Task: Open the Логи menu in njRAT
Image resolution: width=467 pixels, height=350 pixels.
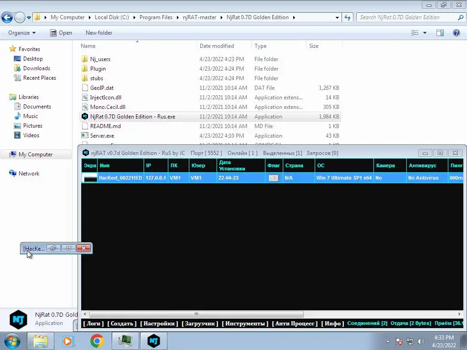Action: click(93, 324)
